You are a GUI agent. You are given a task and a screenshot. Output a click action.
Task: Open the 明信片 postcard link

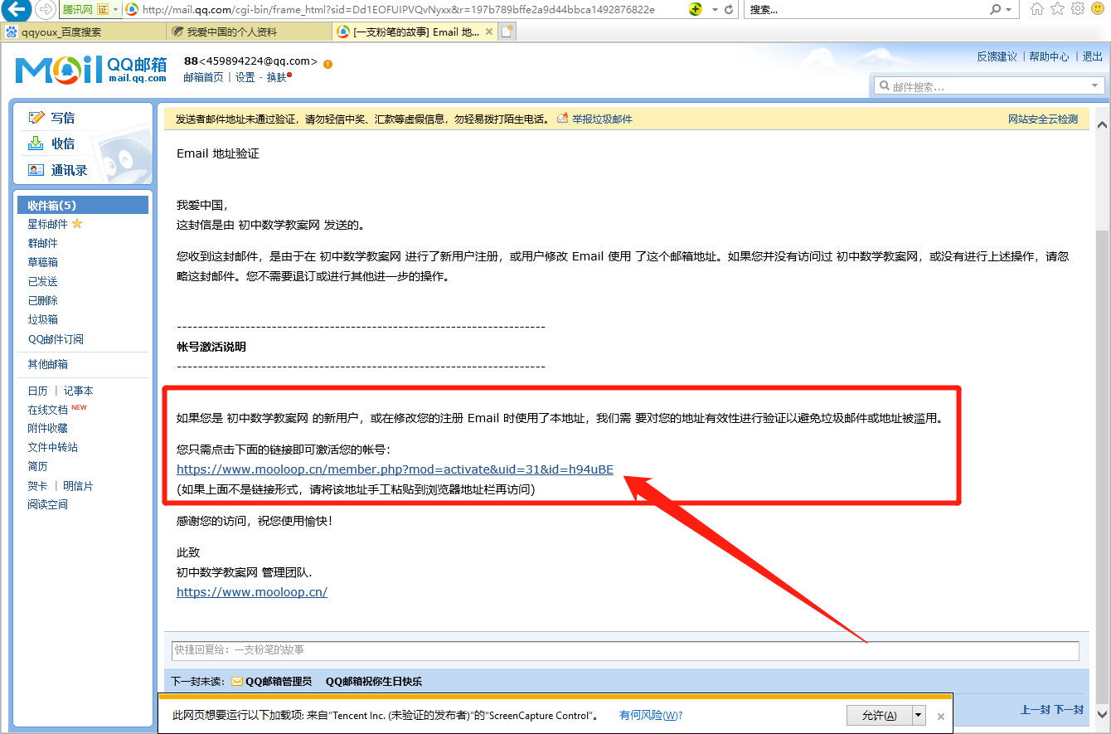coord(79,485)
